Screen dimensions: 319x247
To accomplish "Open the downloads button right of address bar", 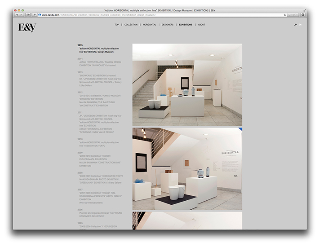I will [x=303, y=15].
